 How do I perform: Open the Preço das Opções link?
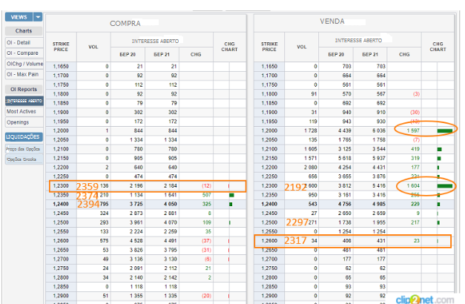(23, 149)
